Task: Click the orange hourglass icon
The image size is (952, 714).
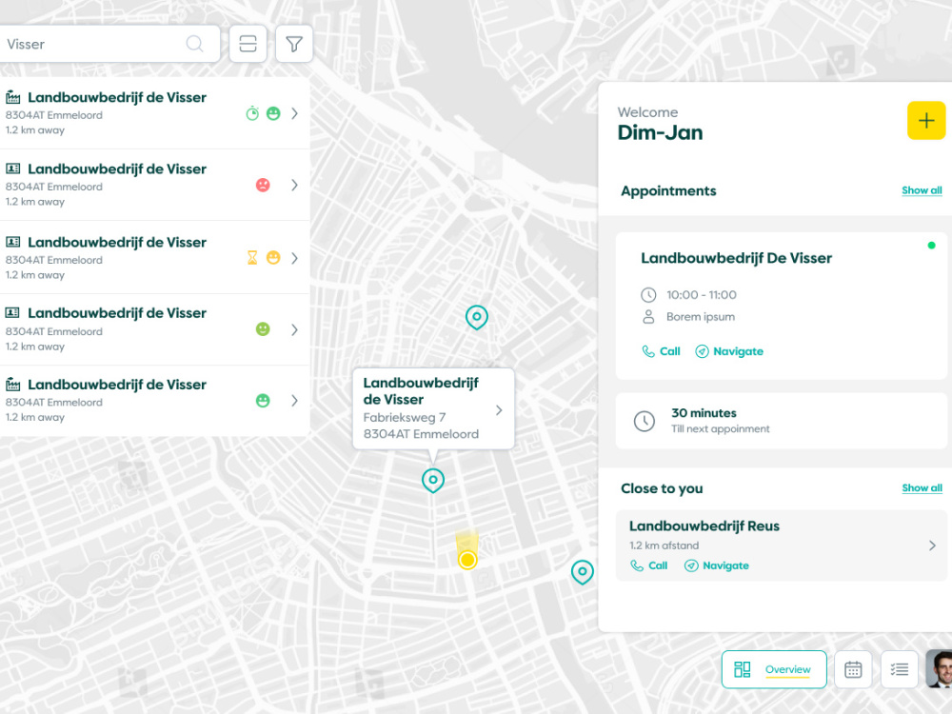Action: click(x=252, y=258)
